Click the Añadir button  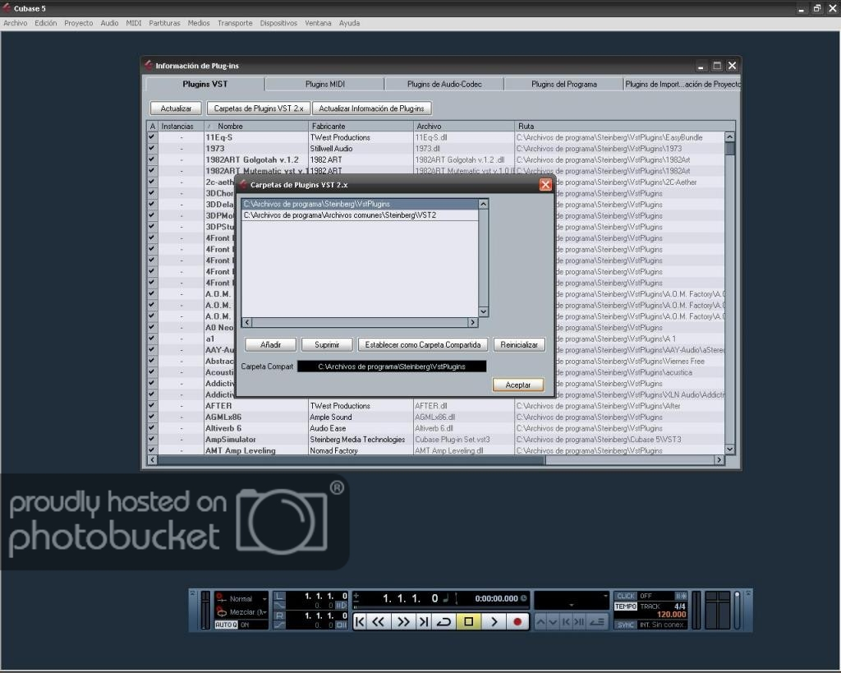click(x=270, y=344)
